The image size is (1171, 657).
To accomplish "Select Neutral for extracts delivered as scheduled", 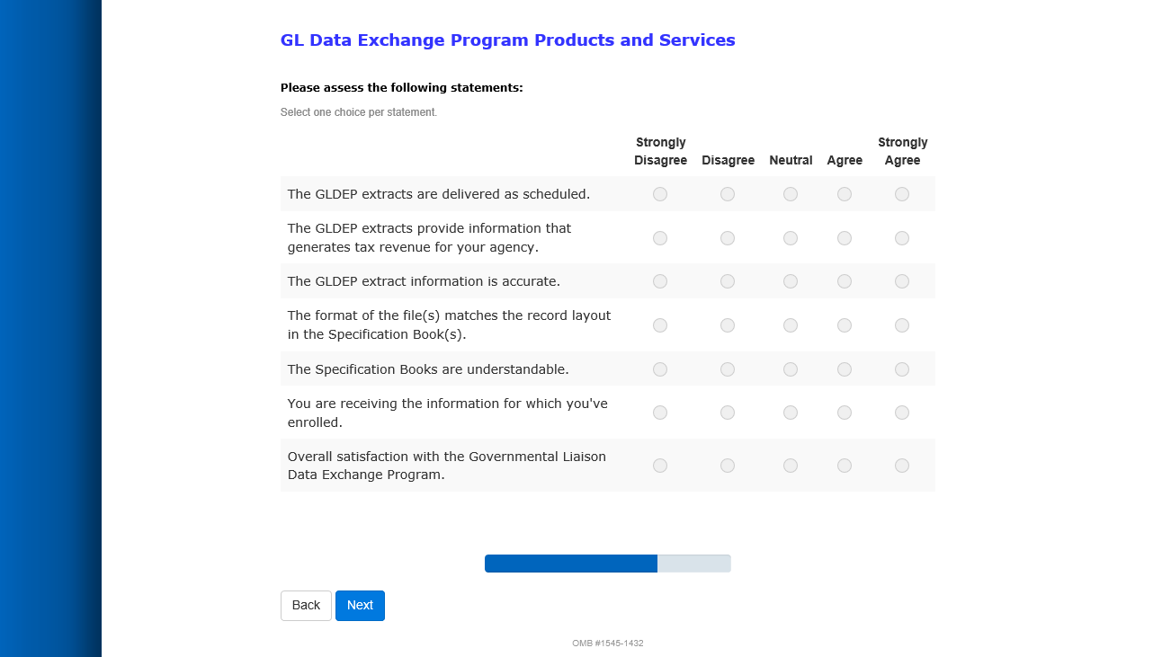I will (x=791, y=194).
